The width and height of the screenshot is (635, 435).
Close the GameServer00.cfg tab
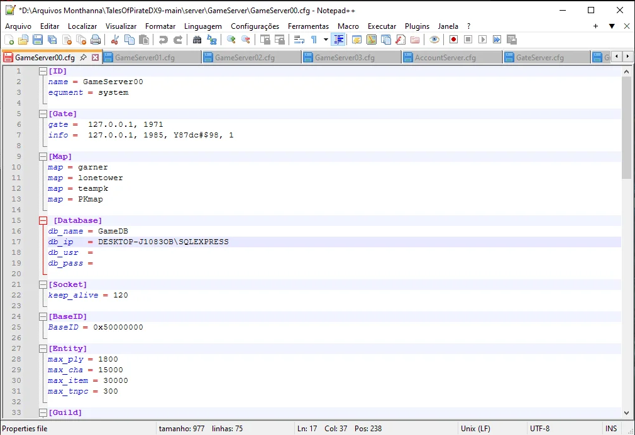(96, 57)
